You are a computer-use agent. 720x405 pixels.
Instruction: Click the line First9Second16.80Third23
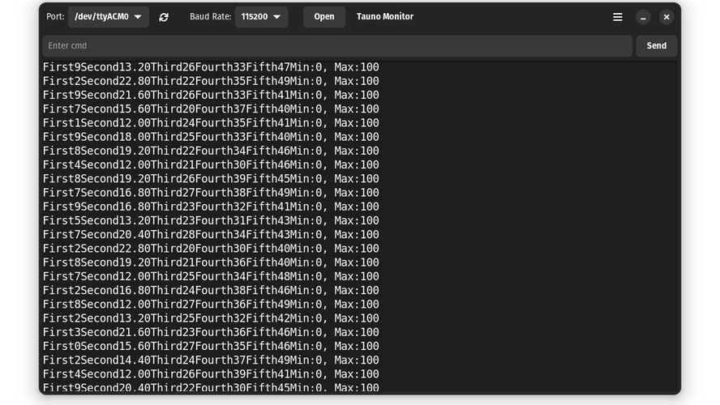[211, 207]
